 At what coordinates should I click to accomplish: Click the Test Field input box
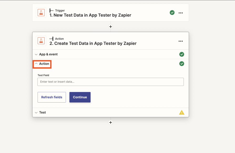click(111, 82)
